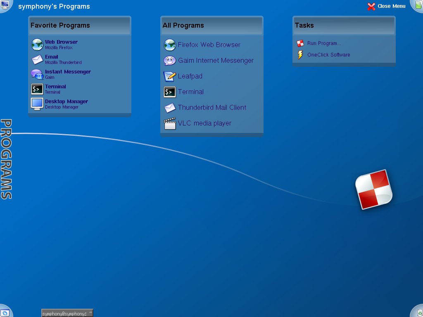Click the Thunderbird Mail Client envelope icon
The height and width of the screenshot is (317, 423).
pyautogui.click(x=170, y=108)
